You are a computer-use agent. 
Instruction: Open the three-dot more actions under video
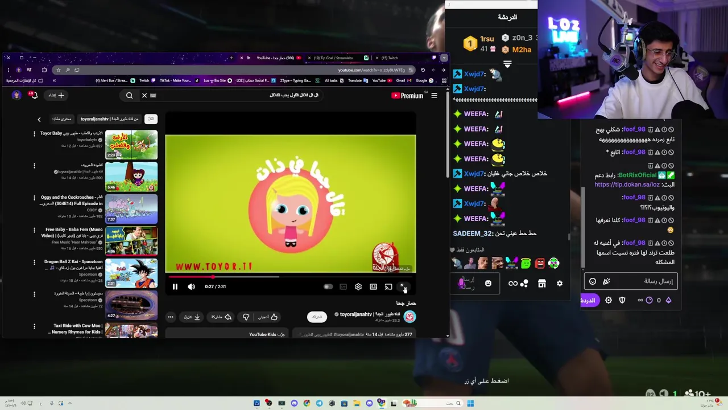pos(171,317)
